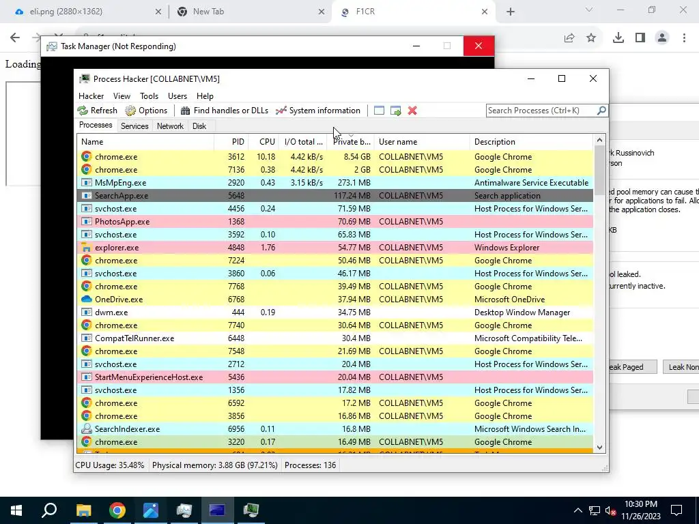
Task: Select the SearchApp.exe process row
Action: (x=334, y=196)
